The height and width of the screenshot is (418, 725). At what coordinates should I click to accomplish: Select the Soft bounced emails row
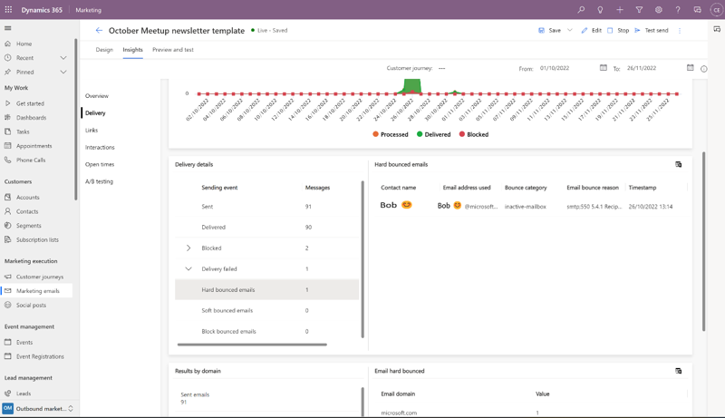(x=227, y=310)
